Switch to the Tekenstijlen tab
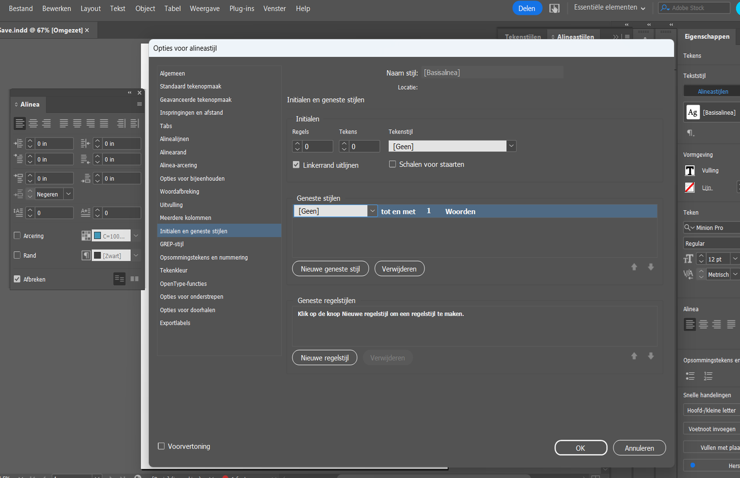Viewport: 740px width, 478px height. [523, 36]
